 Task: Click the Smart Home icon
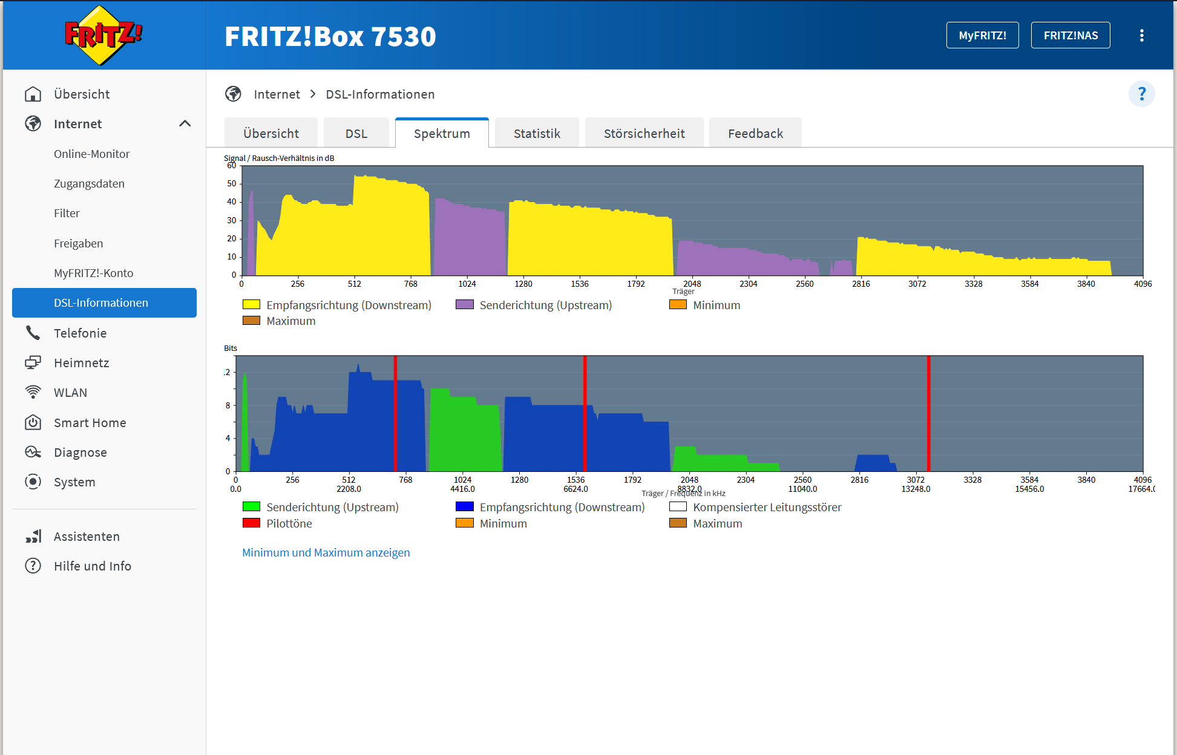(x=33, y=422)
